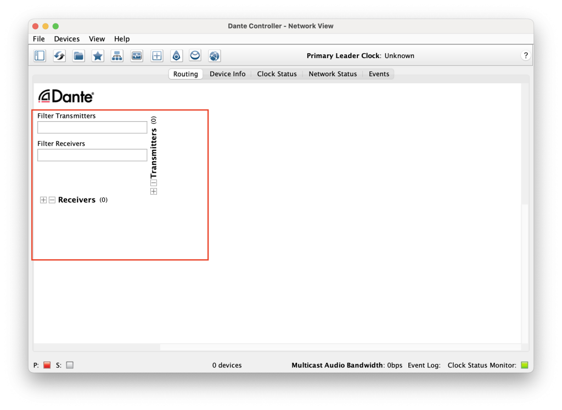Open the Devices menu

(x=66, y=39)
